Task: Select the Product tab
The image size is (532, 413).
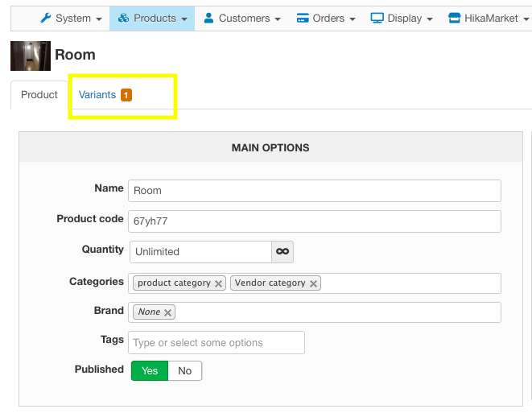Action: [x=39, y=95]
